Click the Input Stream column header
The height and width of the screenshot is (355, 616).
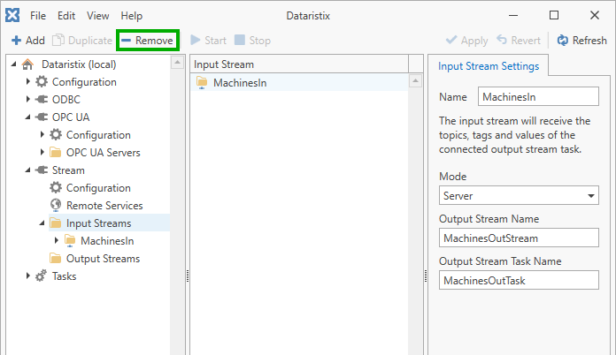pos(299,64)
